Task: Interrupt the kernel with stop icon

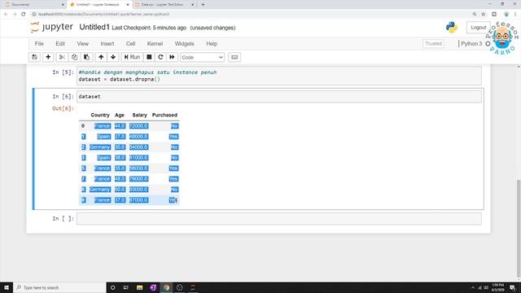Action: (149, 57)
